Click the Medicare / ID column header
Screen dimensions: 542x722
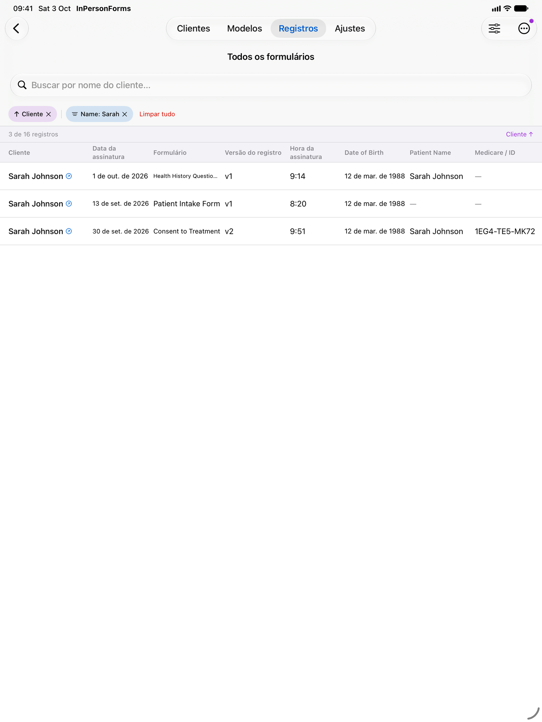495,153
